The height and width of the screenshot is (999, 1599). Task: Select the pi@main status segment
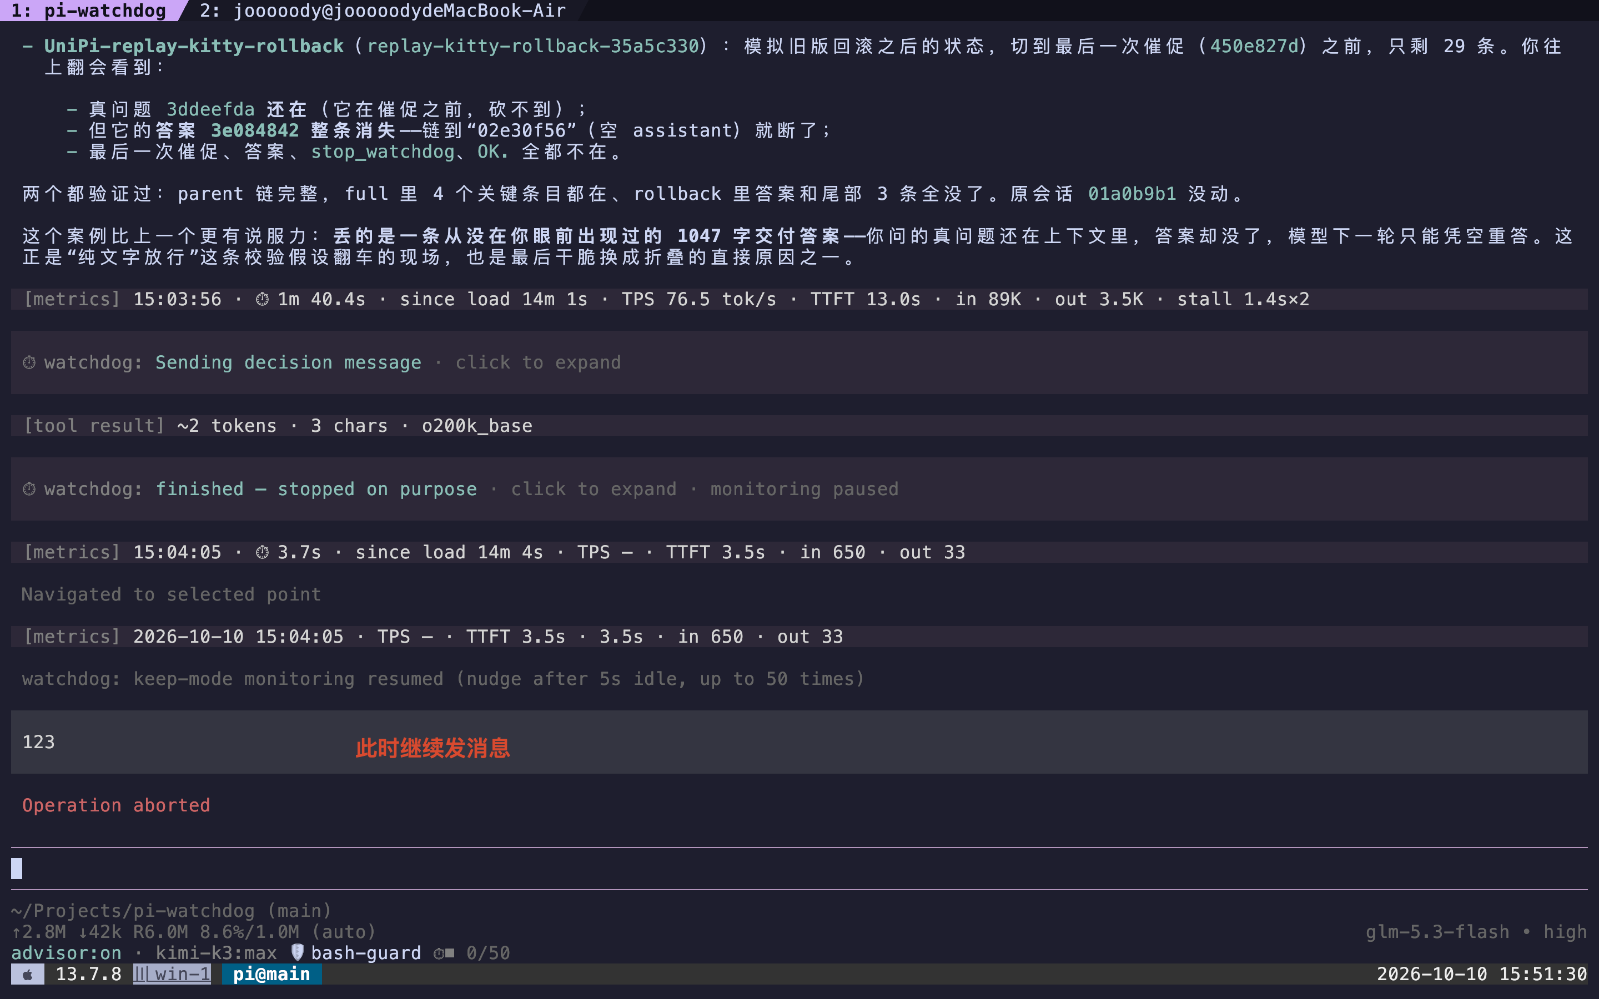(271, 974)
